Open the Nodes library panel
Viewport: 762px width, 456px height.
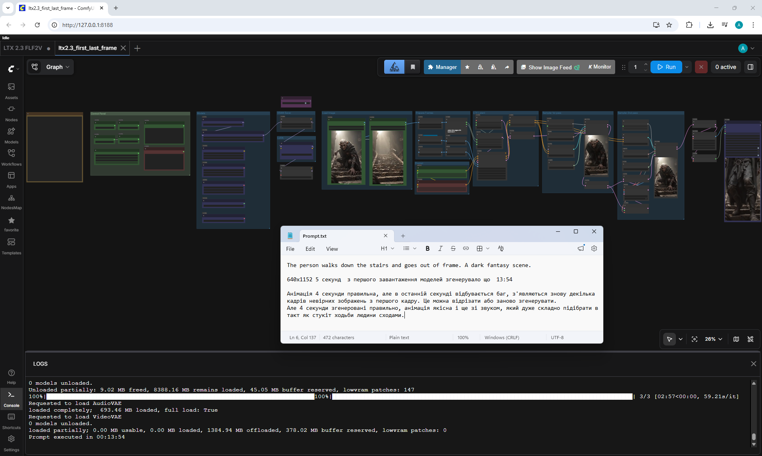pyautogui.click(x=11, y=113)
